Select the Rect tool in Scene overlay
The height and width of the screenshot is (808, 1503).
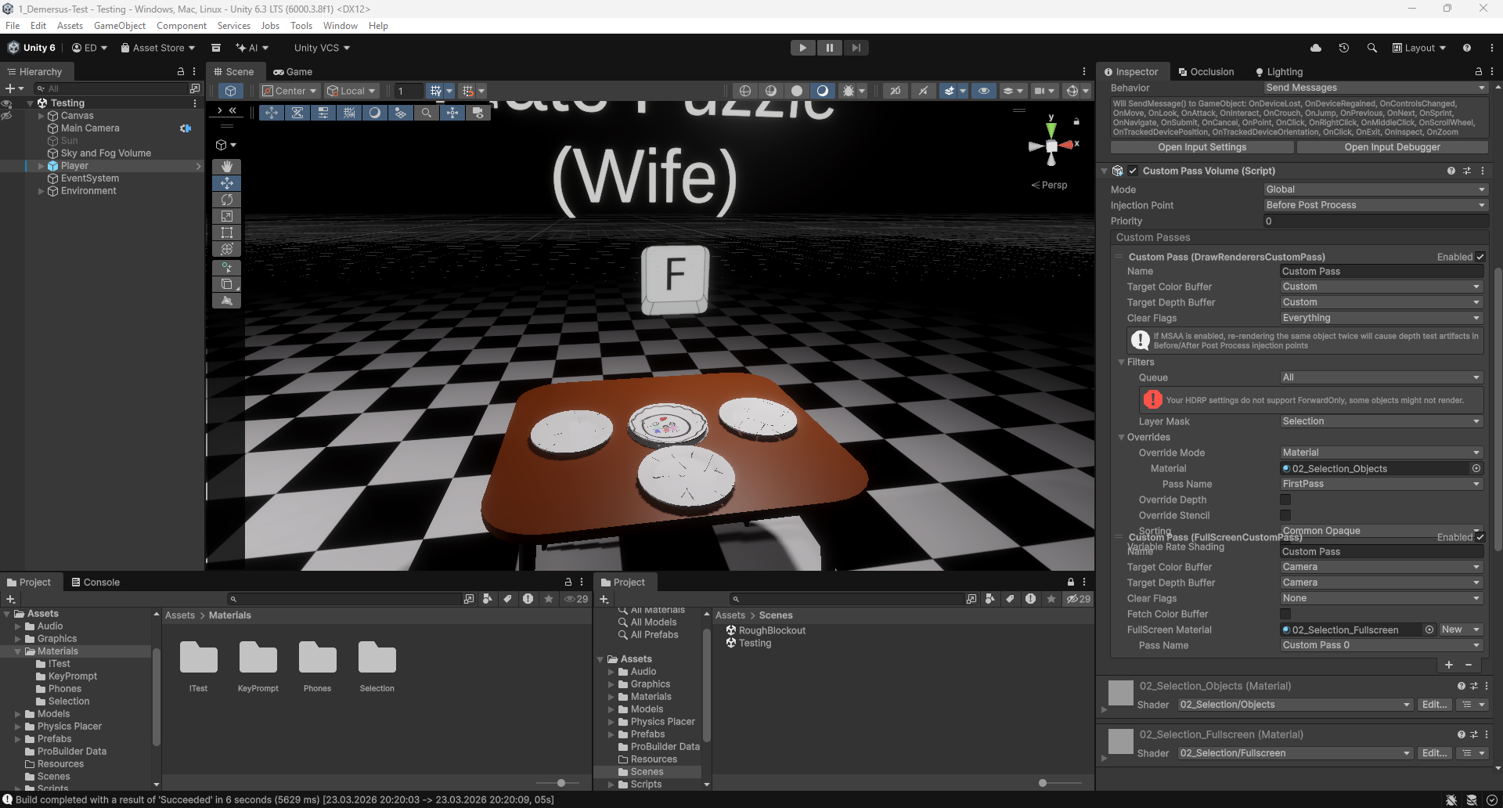pyautogui.click(x=227, y=233)
